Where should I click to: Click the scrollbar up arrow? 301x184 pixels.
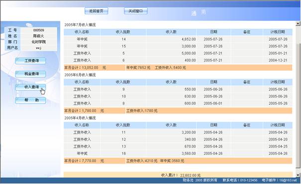click(x=298, y=23)
